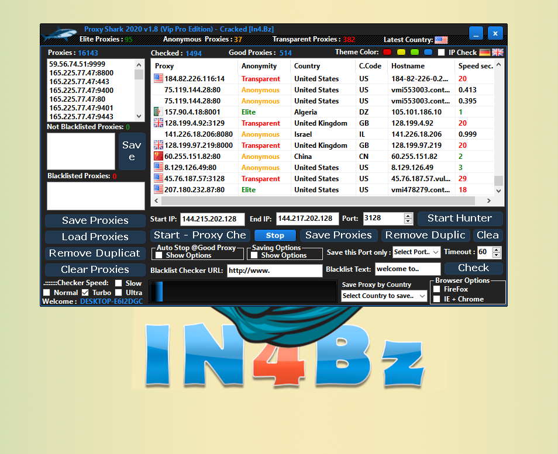Increase Port value with up arrow
The height and width of the screenshot is (454, 558).
[x=408, y=216]
